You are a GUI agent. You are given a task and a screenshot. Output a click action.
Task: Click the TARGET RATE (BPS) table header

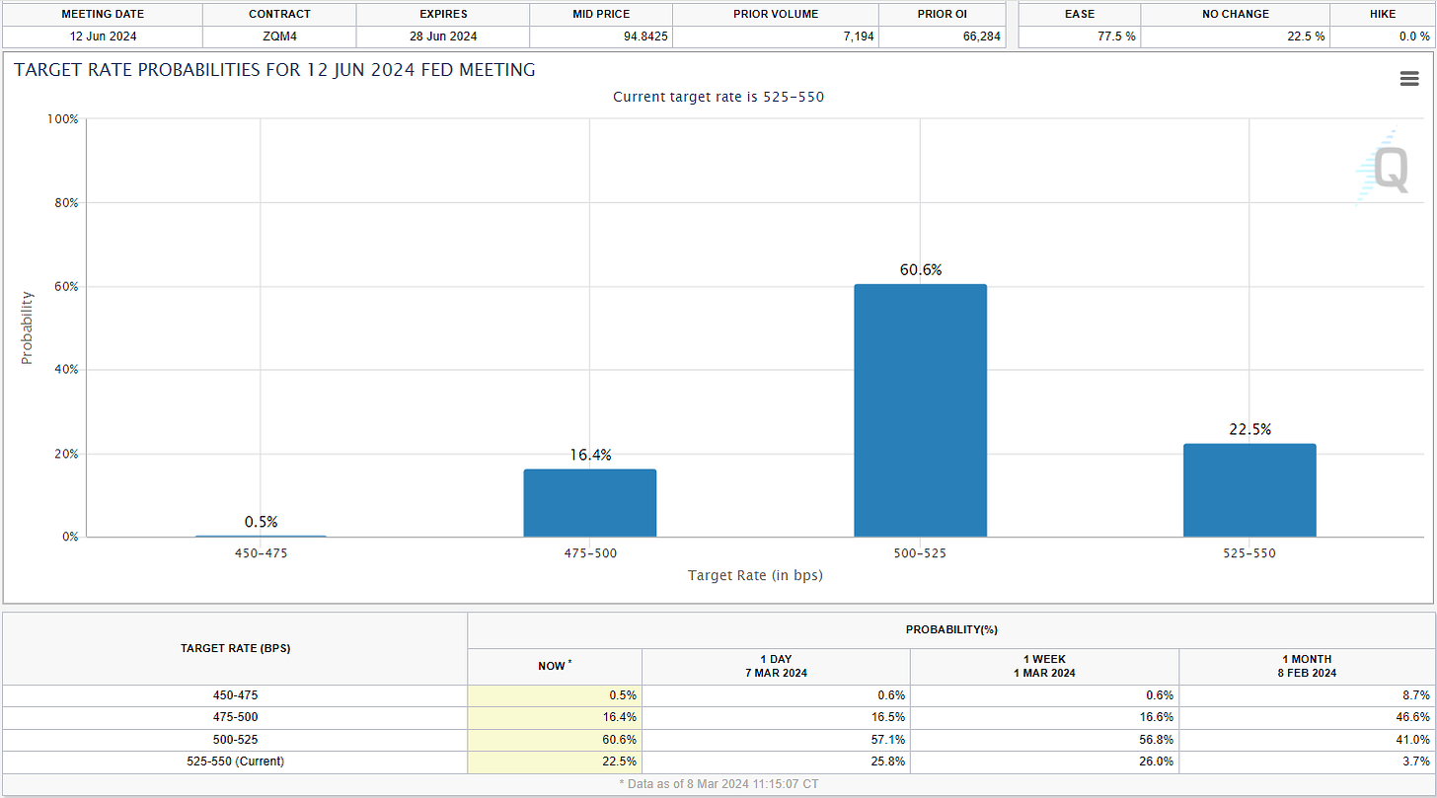(x=235, y=648)
